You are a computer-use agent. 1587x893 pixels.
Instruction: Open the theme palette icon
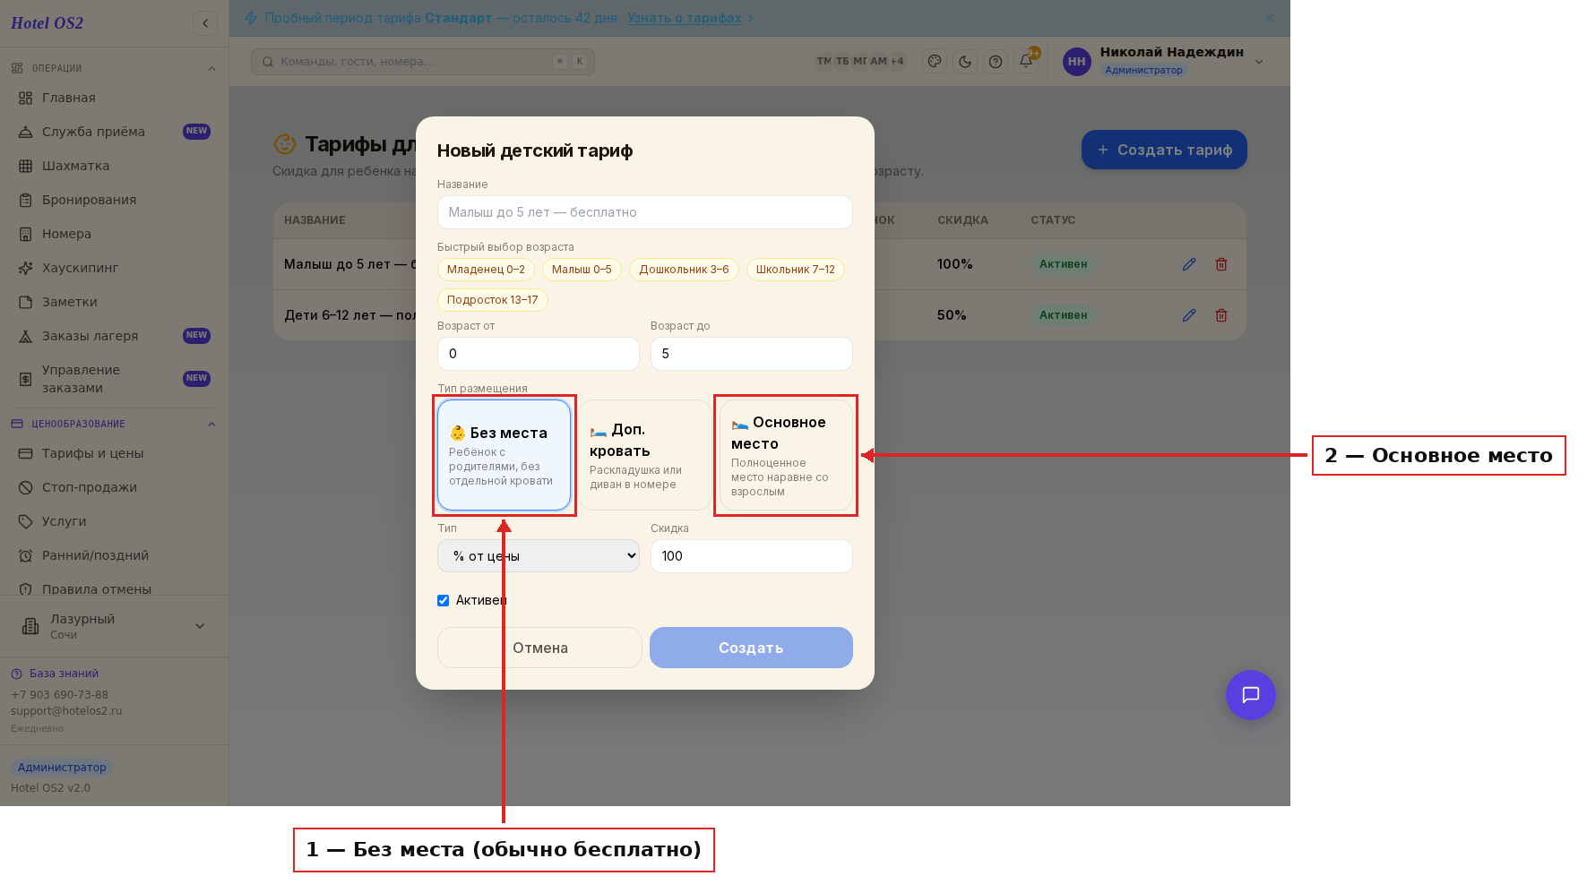pos(935,62)
